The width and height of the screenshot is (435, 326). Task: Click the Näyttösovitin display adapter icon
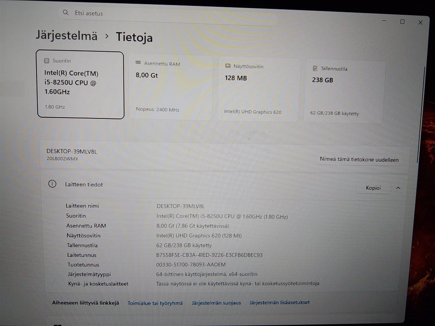[228, 66]
